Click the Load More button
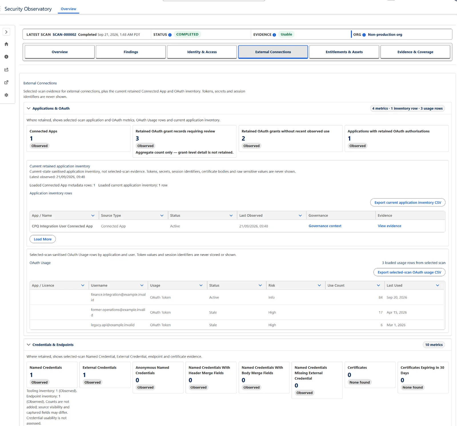Screen dimensions: 457x426 tap(43, 239)
